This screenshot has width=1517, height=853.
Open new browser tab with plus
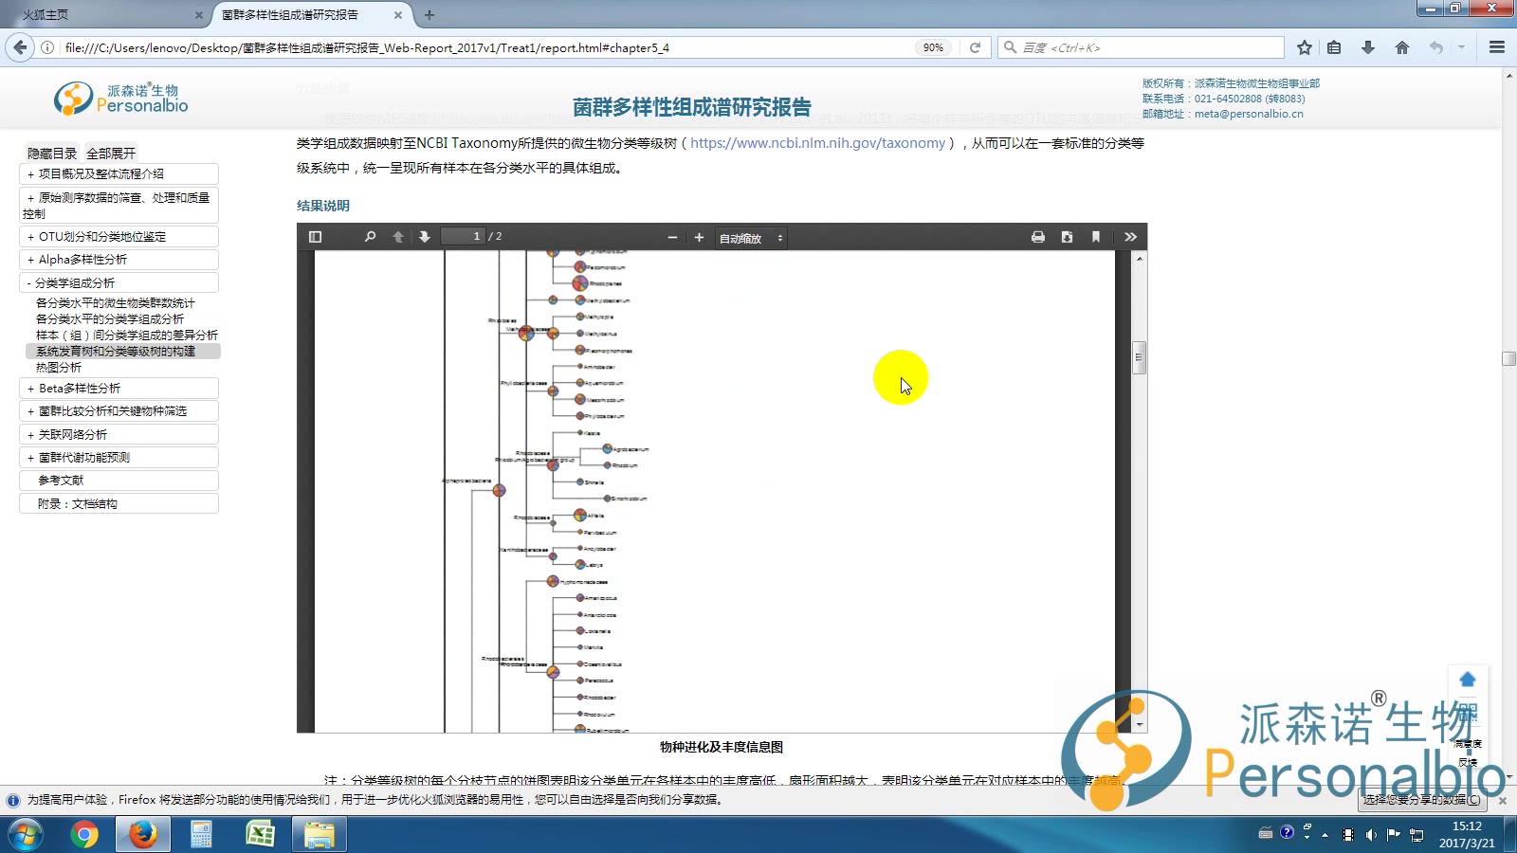[x=430, y=15]
